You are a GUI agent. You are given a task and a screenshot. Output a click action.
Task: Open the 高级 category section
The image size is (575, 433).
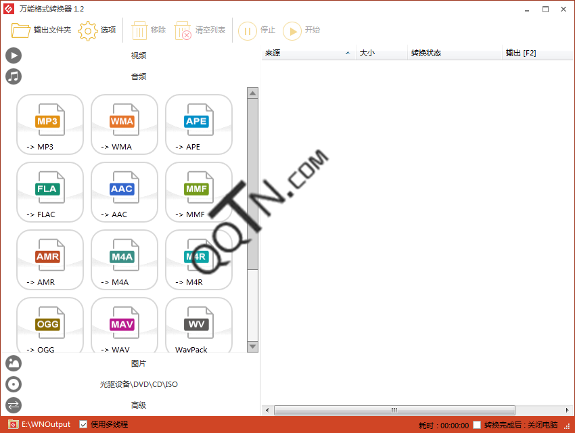(x=138, y=405)
